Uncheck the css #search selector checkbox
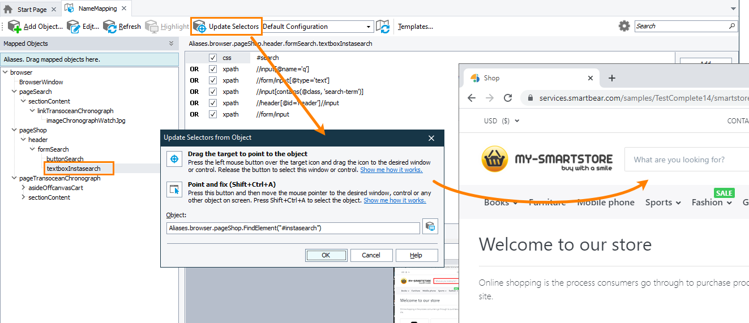 213,58
